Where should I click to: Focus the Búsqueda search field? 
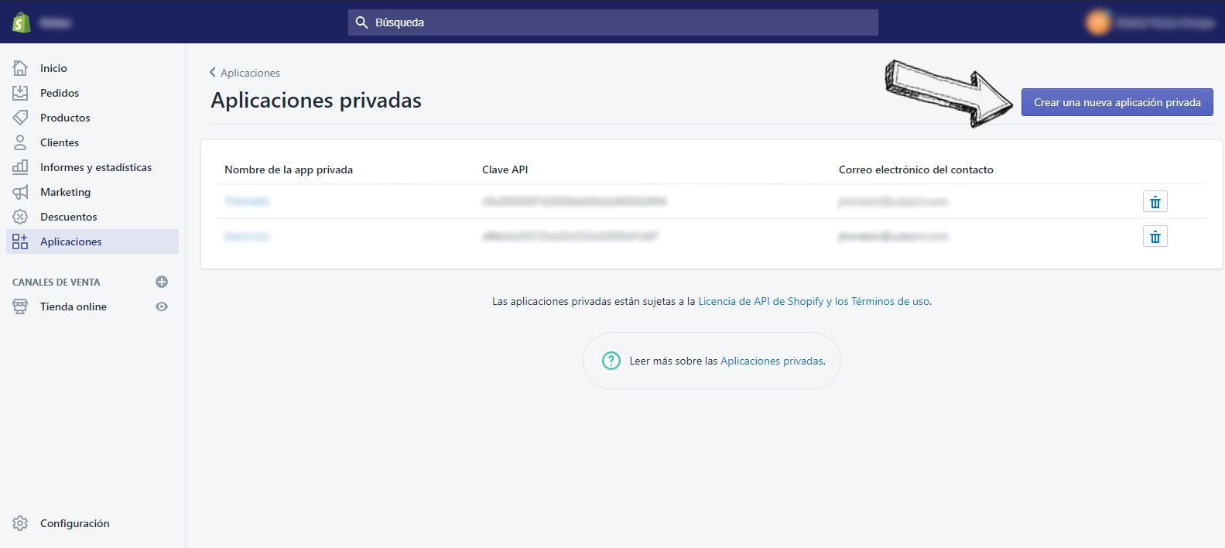click(613, 22)
